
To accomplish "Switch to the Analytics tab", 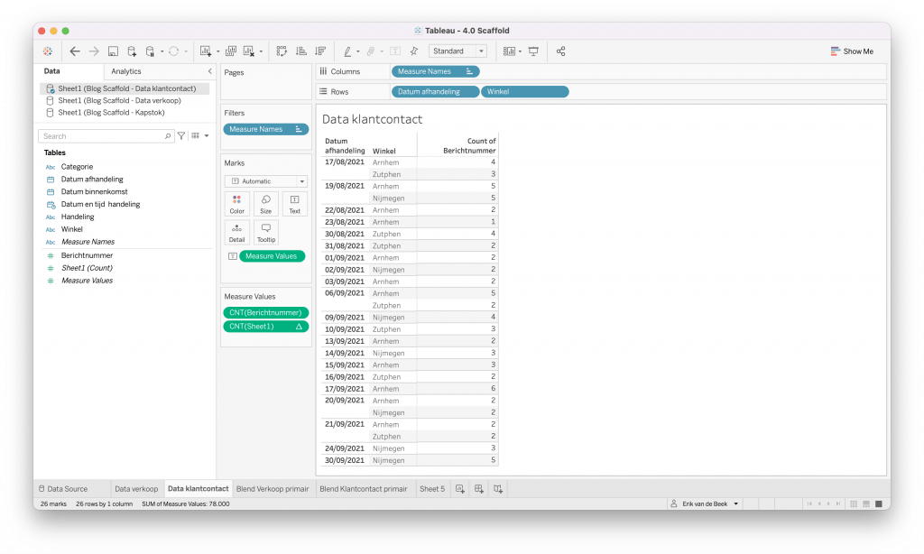I will click(126, 71).
